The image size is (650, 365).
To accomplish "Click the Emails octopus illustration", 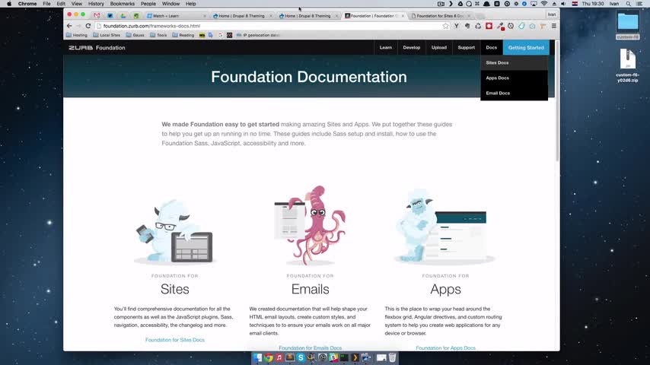I will (310, 226).
